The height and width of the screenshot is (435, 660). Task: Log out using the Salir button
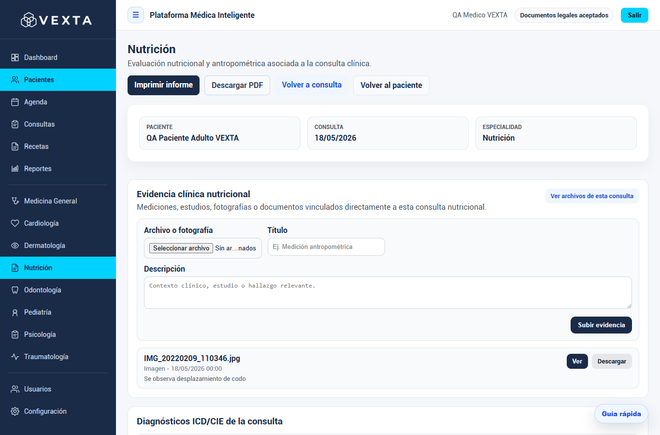pos(634,15)
